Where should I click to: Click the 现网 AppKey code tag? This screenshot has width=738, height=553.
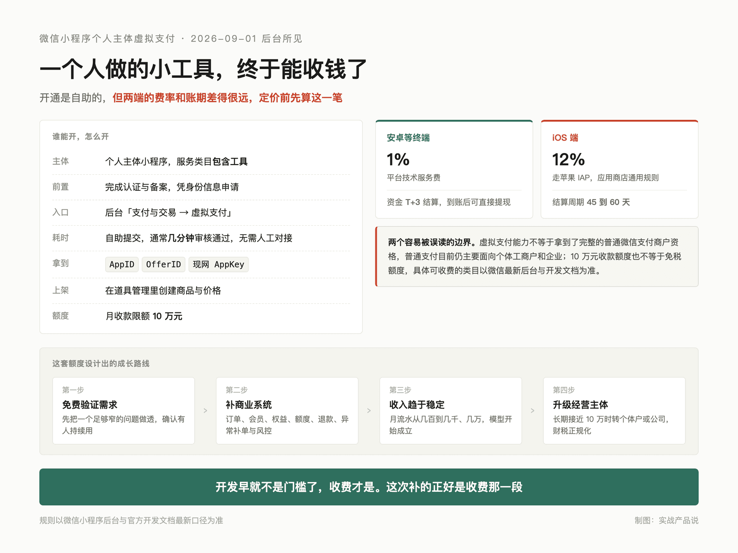coord(219,265)
